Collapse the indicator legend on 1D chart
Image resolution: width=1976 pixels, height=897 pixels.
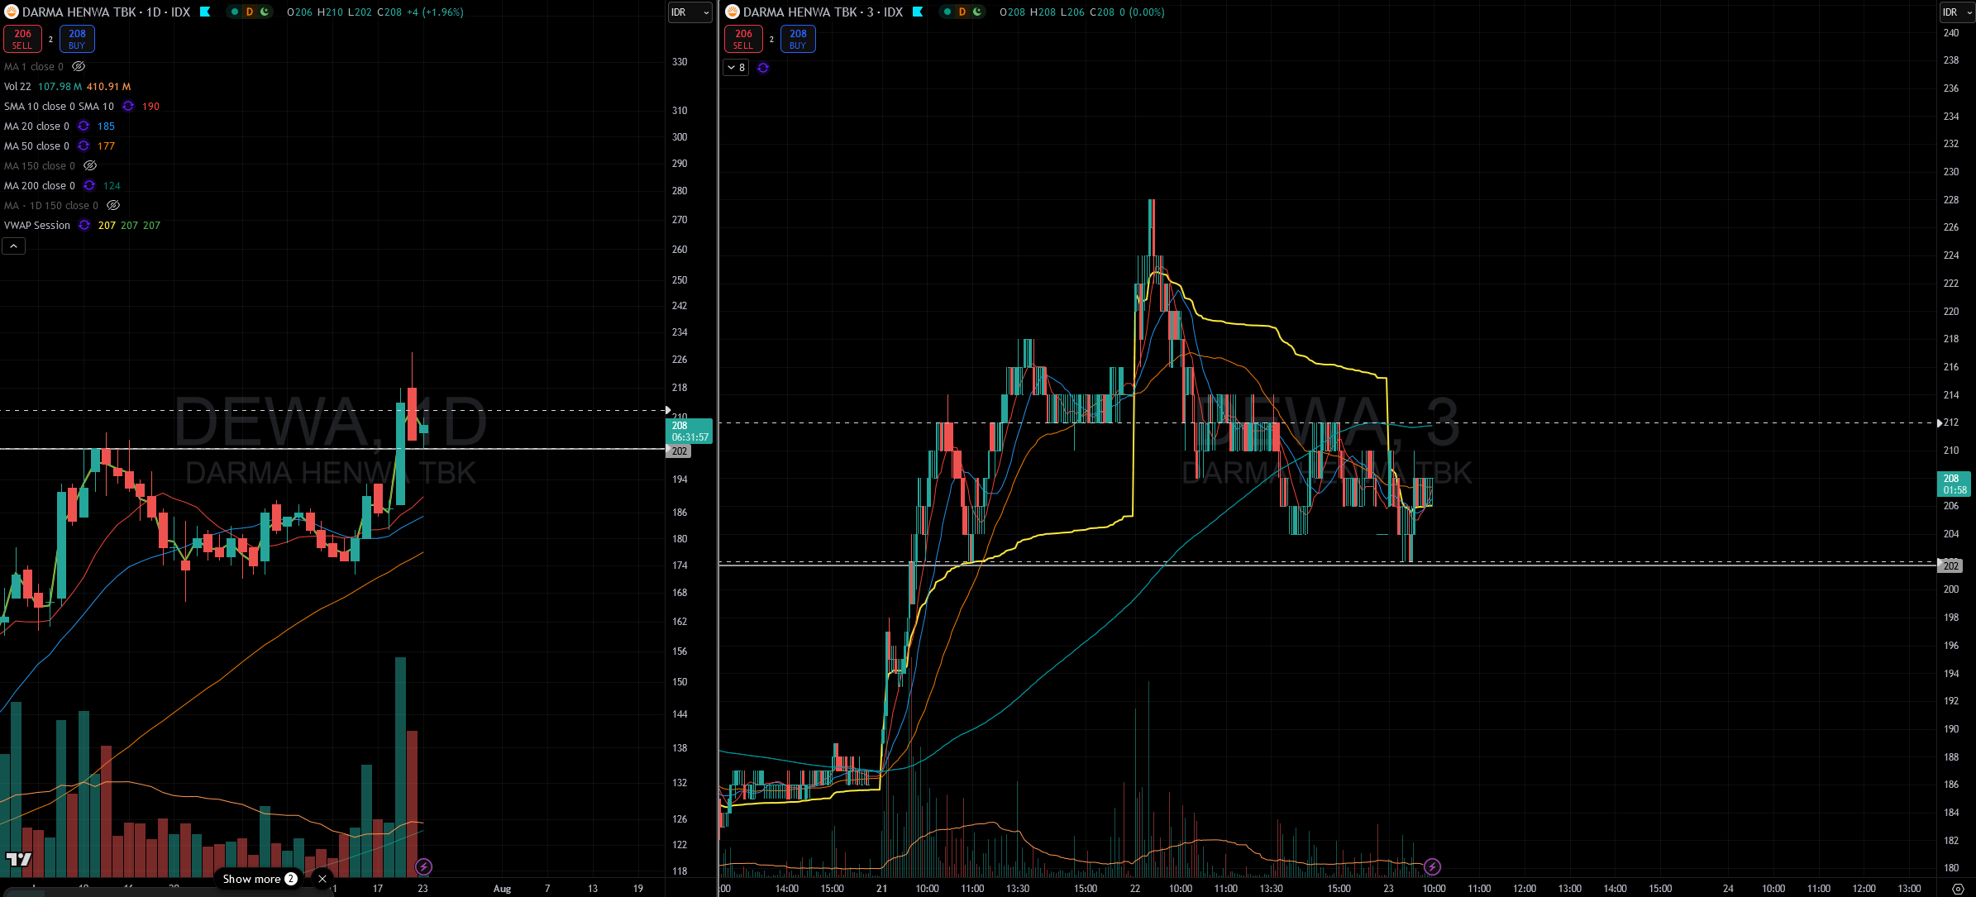pos(13,246)
